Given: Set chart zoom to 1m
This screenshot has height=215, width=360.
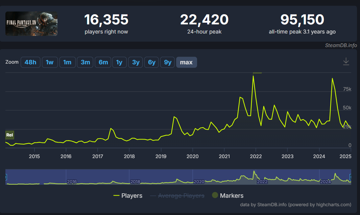Looking at the screenshot, I should pyautogui.click(x=67, y=62).
